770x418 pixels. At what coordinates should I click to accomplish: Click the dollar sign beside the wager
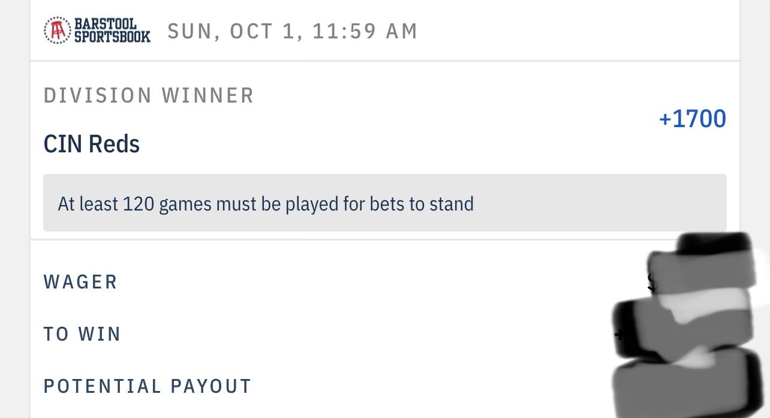(x=651, y=282)
